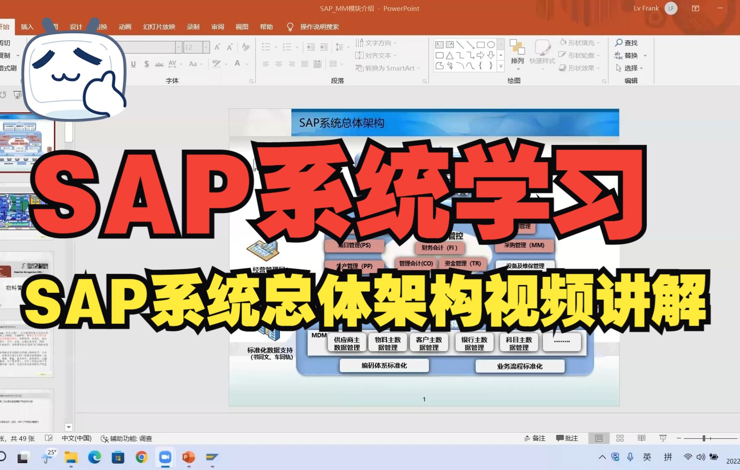
Task: Open the Review (审阅) tab
Action: click(x=217, y=27)
